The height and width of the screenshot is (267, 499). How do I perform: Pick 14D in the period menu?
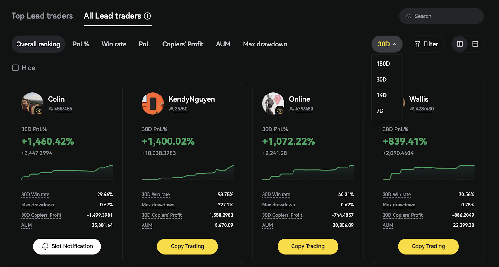click(x=381, y=95)
